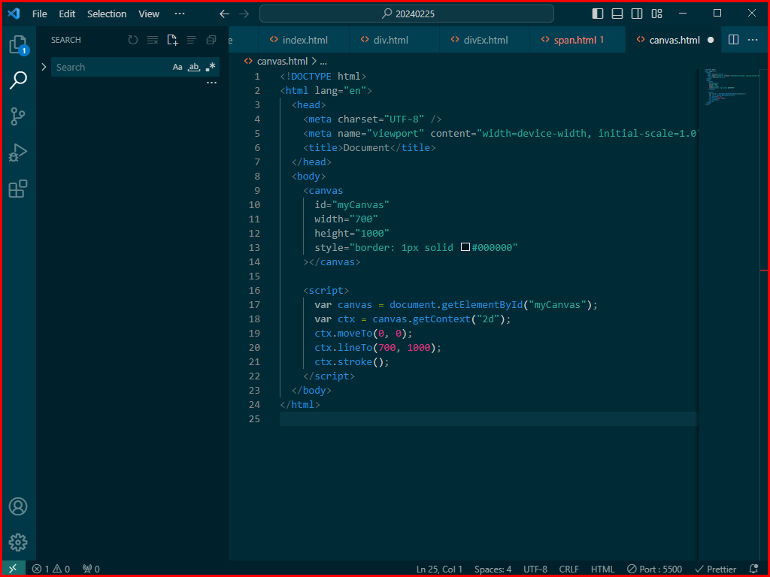Click the #000000 color swatch
770x577 pixels.
(465, 246)
